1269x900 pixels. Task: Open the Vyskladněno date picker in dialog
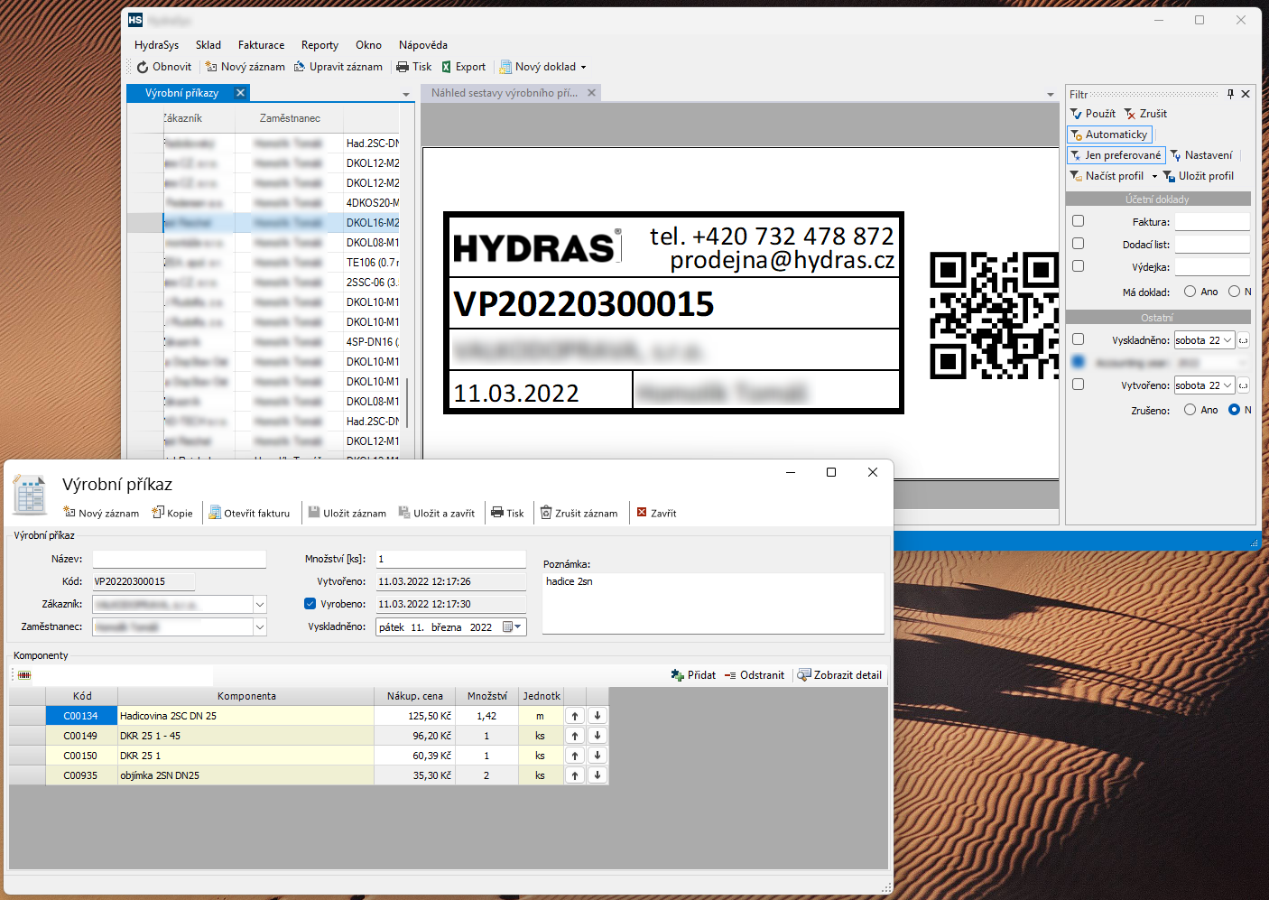(512, 627)
